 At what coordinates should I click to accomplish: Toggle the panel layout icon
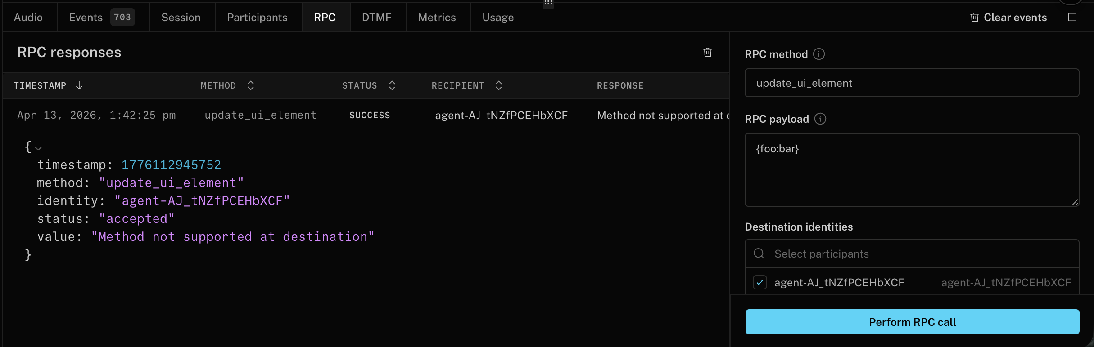(1072, 18)
